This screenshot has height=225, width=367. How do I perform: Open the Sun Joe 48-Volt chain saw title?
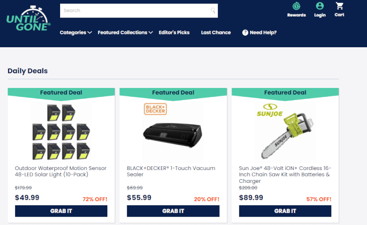(285, 175)
